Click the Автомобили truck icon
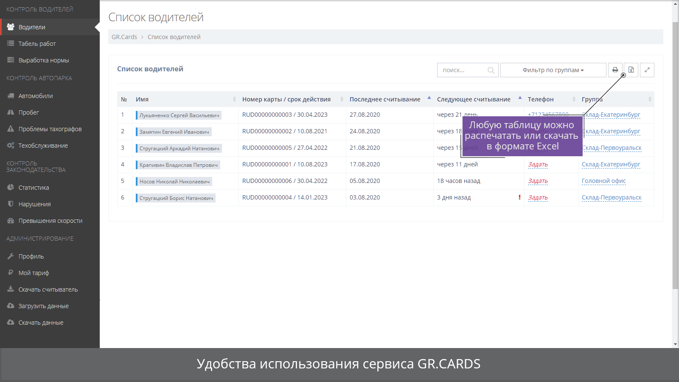Screen dimensions: 679x382 (11, 95)
